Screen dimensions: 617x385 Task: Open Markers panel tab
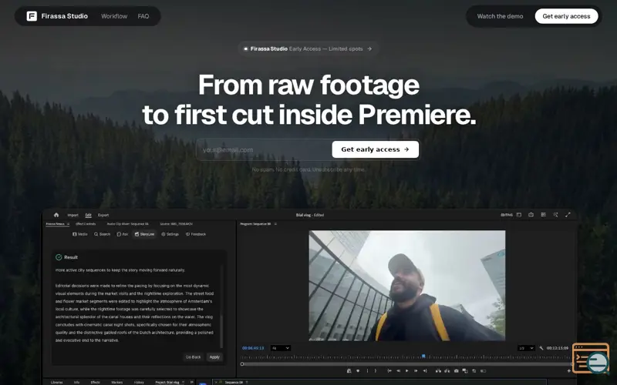(x=117, y=382)
